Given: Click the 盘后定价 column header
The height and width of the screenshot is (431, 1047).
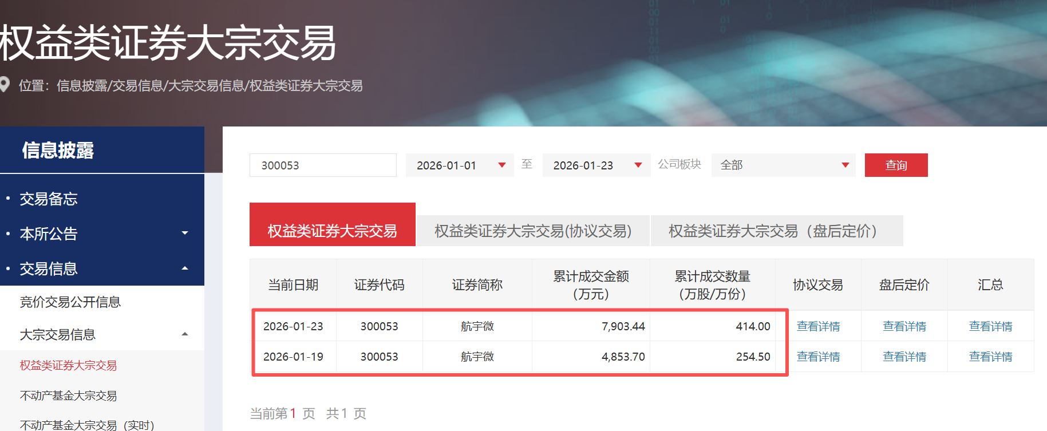Looking at the screenshot, I should tap(904, 284).
